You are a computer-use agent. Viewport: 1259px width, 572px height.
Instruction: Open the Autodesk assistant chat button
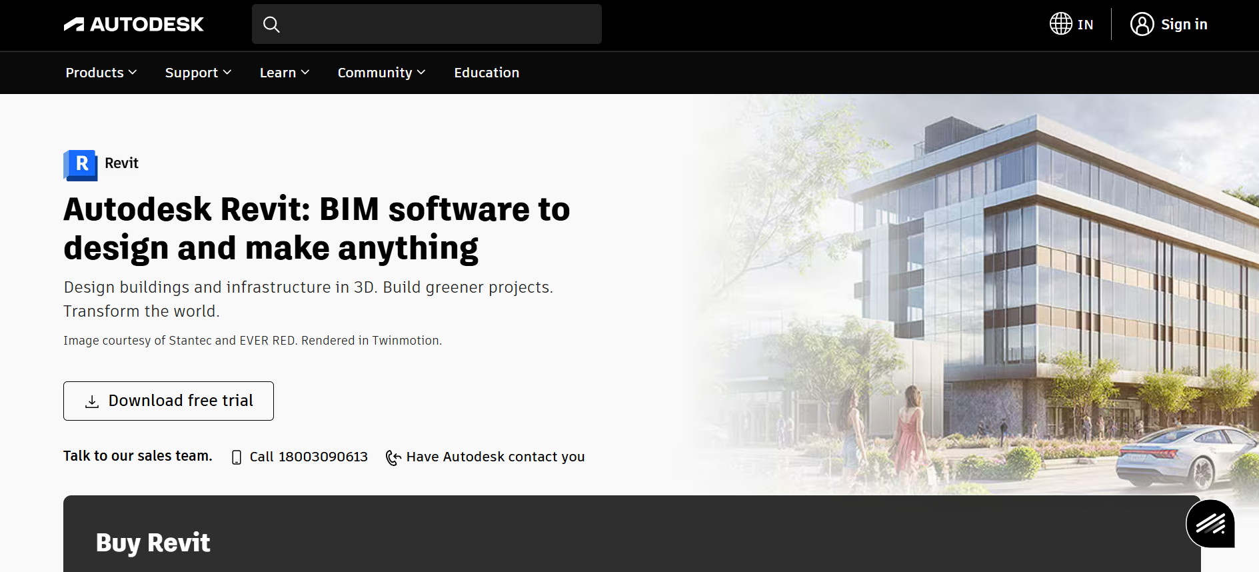1210,523
